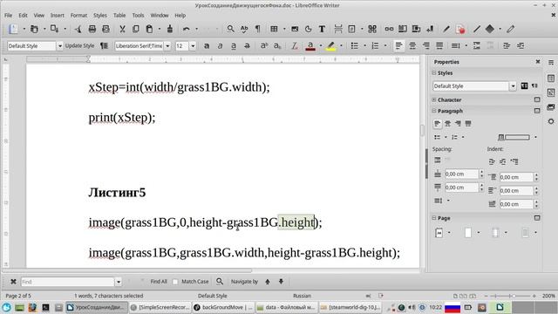Open the Find and Replace magnifier icon
Image resolution: width=558 pixels, height=314 pixels.
coord(230,29)
